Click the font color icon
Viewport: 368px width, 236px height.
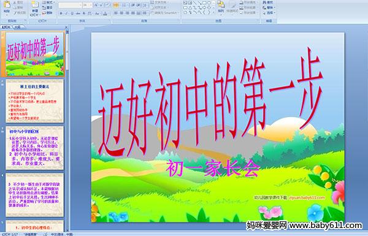105,13
